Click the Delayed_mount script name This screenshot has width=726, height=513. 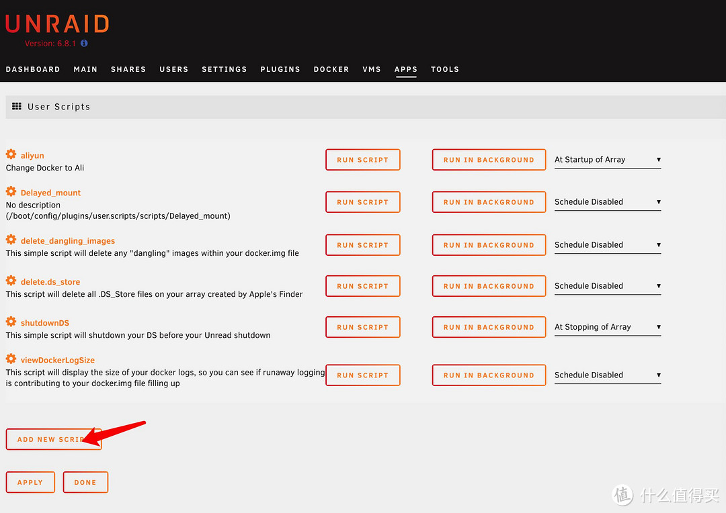(50, 193)
